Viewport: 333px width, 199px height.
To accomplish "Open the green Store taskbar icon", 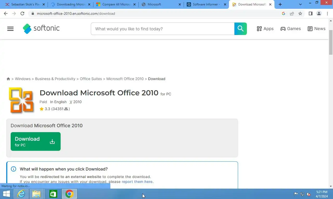I will [53, 194].
